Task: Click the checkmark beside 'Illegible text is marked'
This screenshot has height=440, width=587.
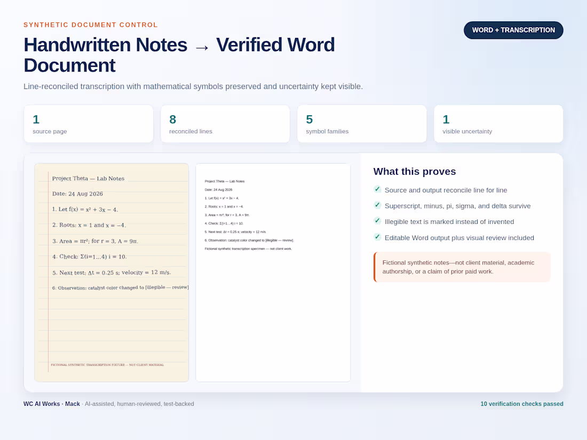Action: [377, 221]
